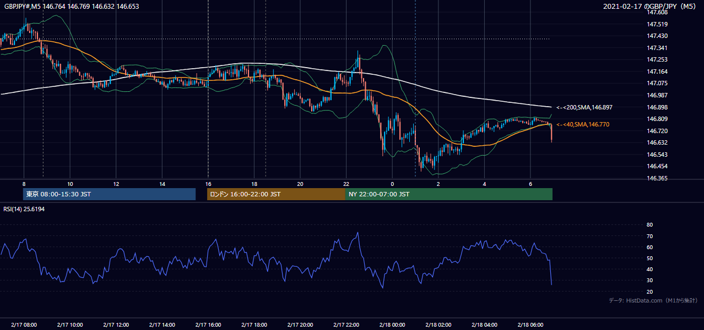Image resolution: width=704 pixels, height=330 pixels.
Task: Click the 2/18 04:00 time axis label
Action: 484,325
